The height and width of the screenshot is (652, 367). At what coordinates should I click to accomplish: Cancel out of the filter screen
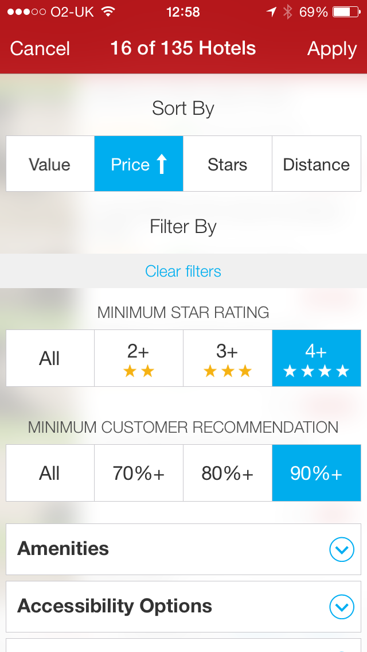click(39, 49)
